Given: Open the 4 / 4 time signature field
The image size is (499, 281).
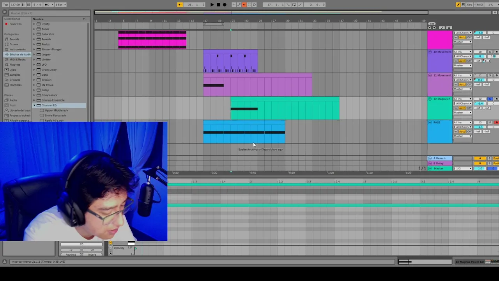Looking at the screenshot, I should 37,5.
